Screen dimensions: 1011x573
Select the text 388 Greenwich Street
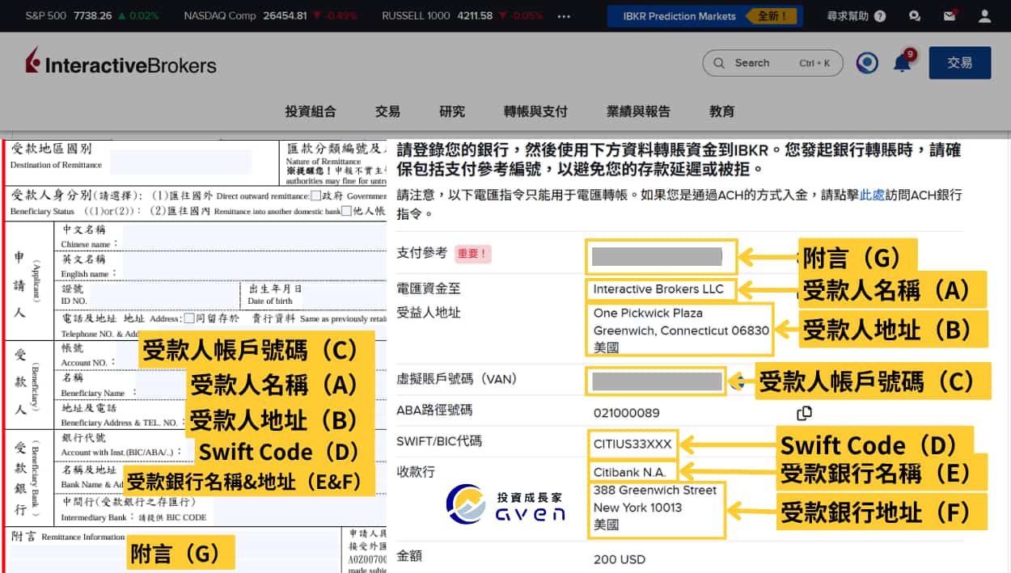pos(655,490)
